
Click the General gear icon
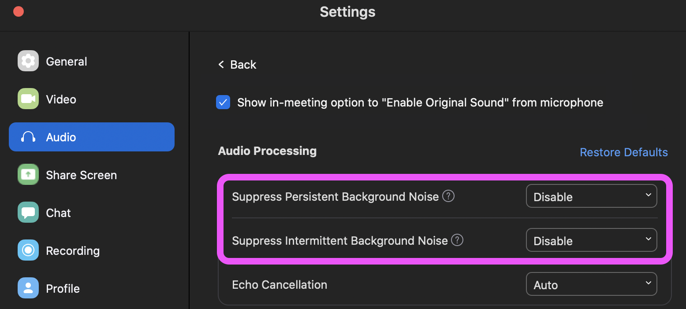[x=28, y=61]
